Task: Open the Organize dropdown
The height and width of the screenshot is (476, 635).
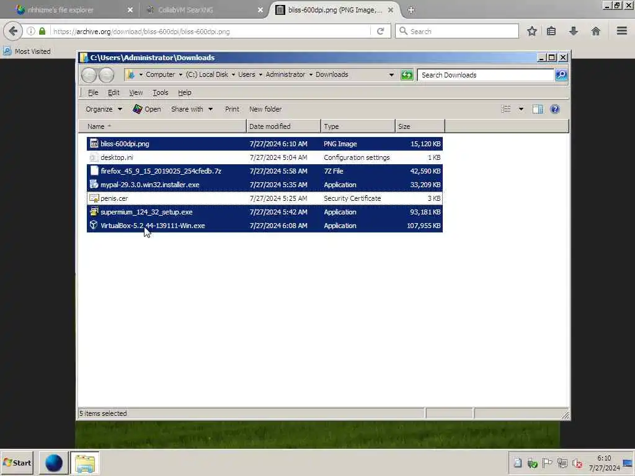Action: click(104, 109)
